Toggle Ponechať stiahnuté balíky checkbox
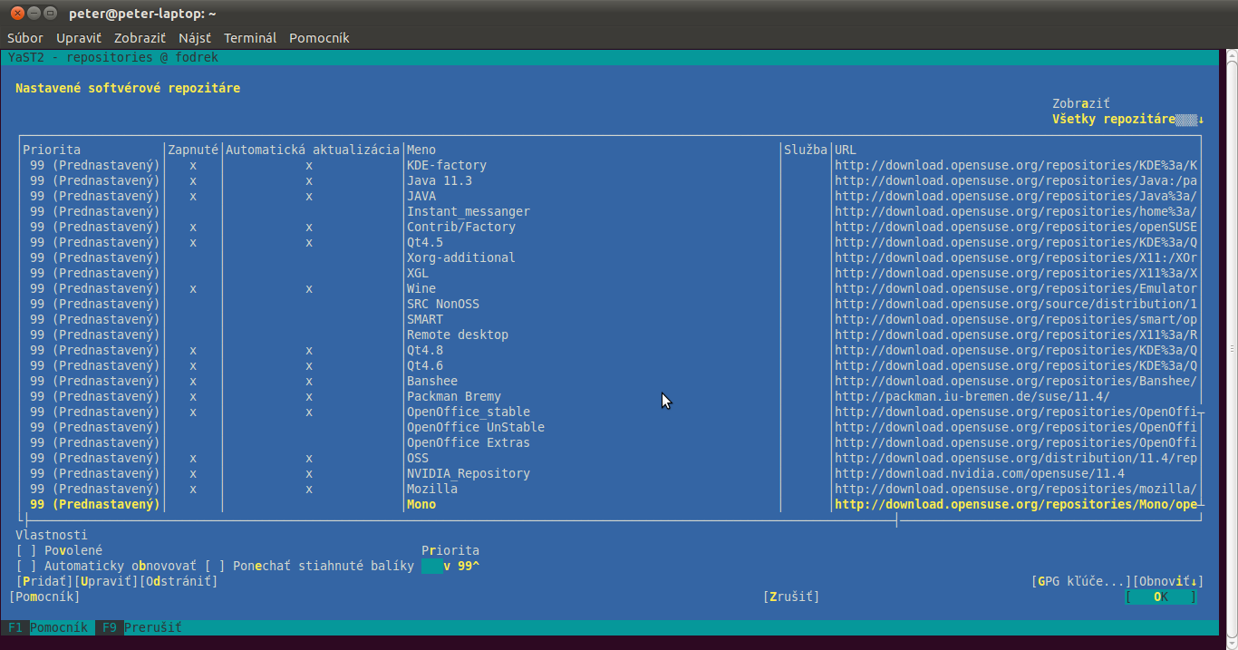Image resolution: width=1238 pixels, height=650 pixels. (309, 566)
